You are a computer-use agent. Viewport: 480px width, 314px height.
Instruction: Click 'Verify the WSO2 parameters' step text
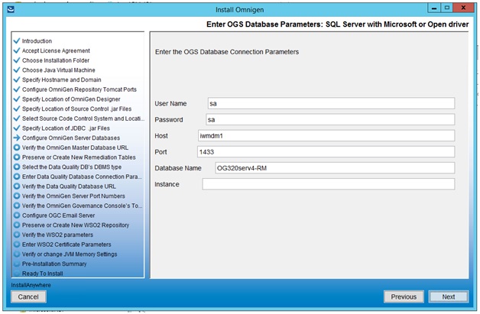click(x=57, y=235)
